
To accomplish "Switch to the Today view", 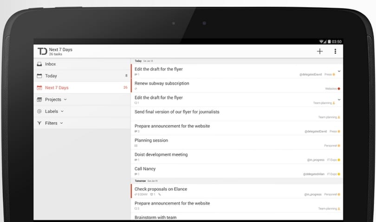I will 82,76.
